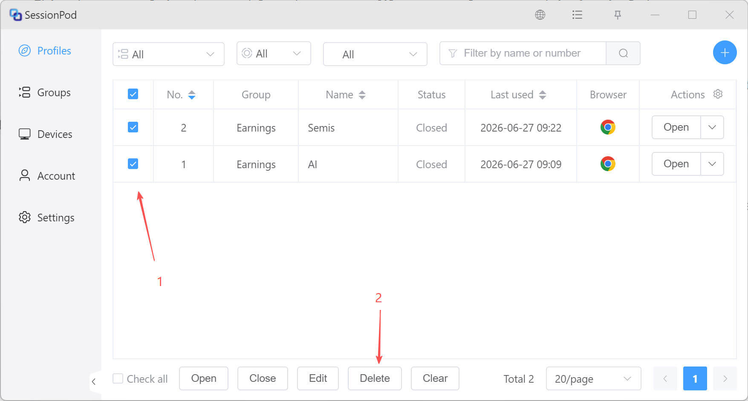Screen dimensions: 748x401
Task: Go to previous page arrow
Action: pos(665,378)
